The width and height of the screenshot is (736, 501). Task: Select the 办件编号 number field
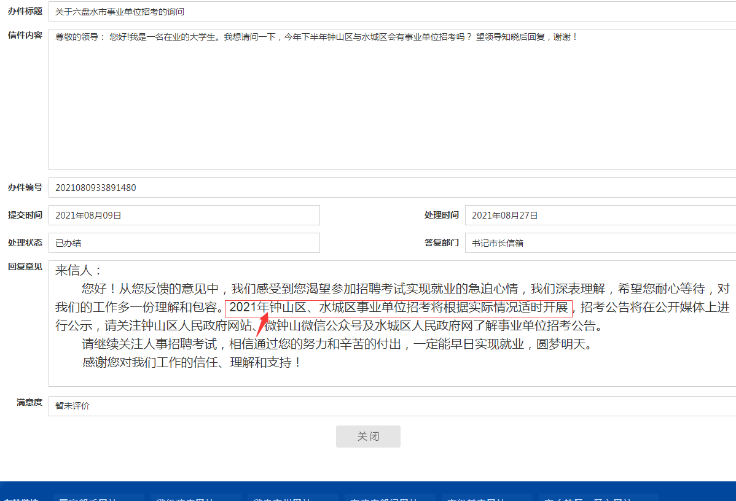click(392, 188)
